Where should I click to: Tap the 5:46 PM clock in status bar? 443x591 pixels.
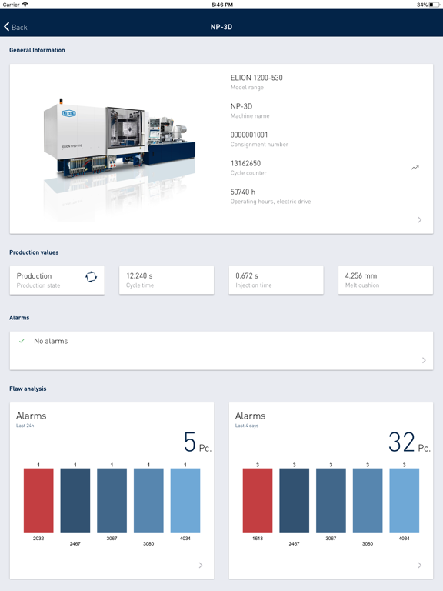(221, 5)
